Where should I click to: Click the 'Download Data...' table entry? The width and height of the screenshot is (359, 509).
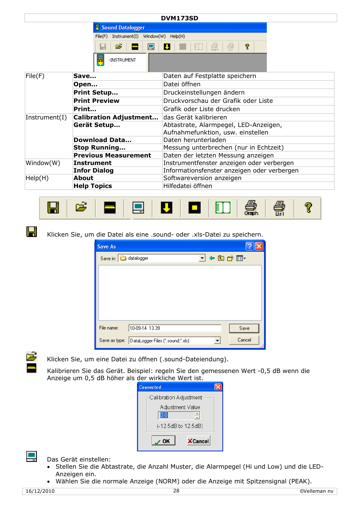[102, 140]
